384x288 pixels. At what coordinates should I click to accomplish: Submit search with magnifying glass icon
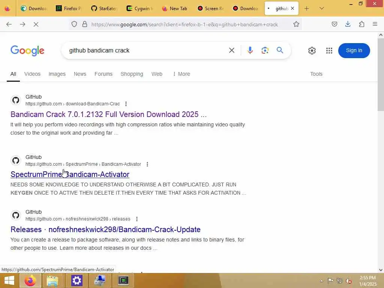pyautogui.click(x=280, y=50)
